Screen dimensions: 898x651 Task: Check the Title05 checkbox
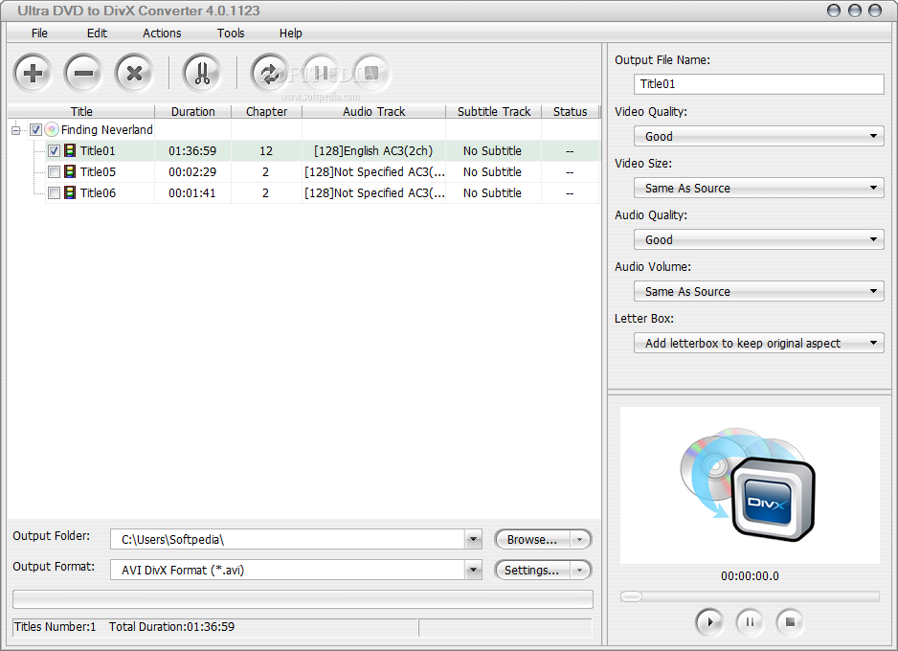click(x=54, y=171)
